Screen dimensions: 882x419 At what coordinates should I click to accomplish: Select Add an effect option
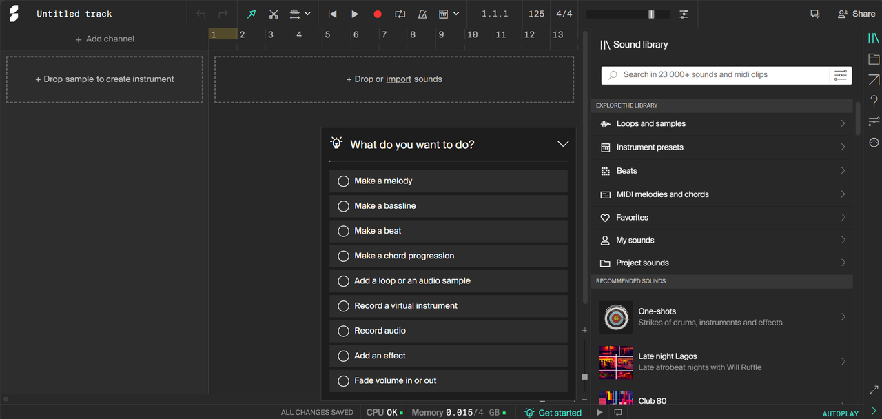(449, 356)
